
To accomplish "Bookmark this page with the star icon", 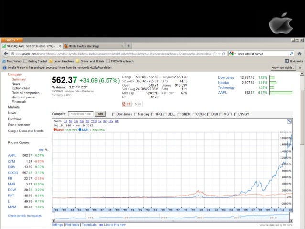I will pos(215,54).
